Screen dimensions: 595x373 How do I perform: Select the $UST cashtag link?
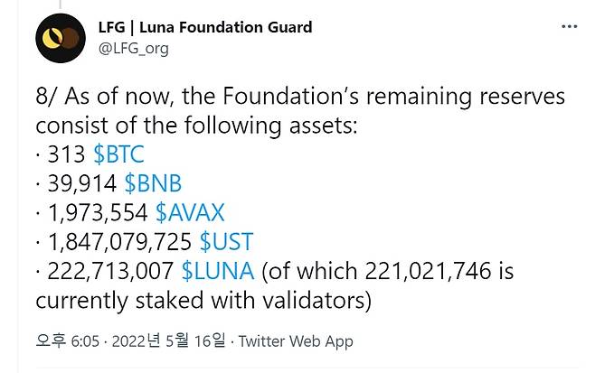coord(226,241)
